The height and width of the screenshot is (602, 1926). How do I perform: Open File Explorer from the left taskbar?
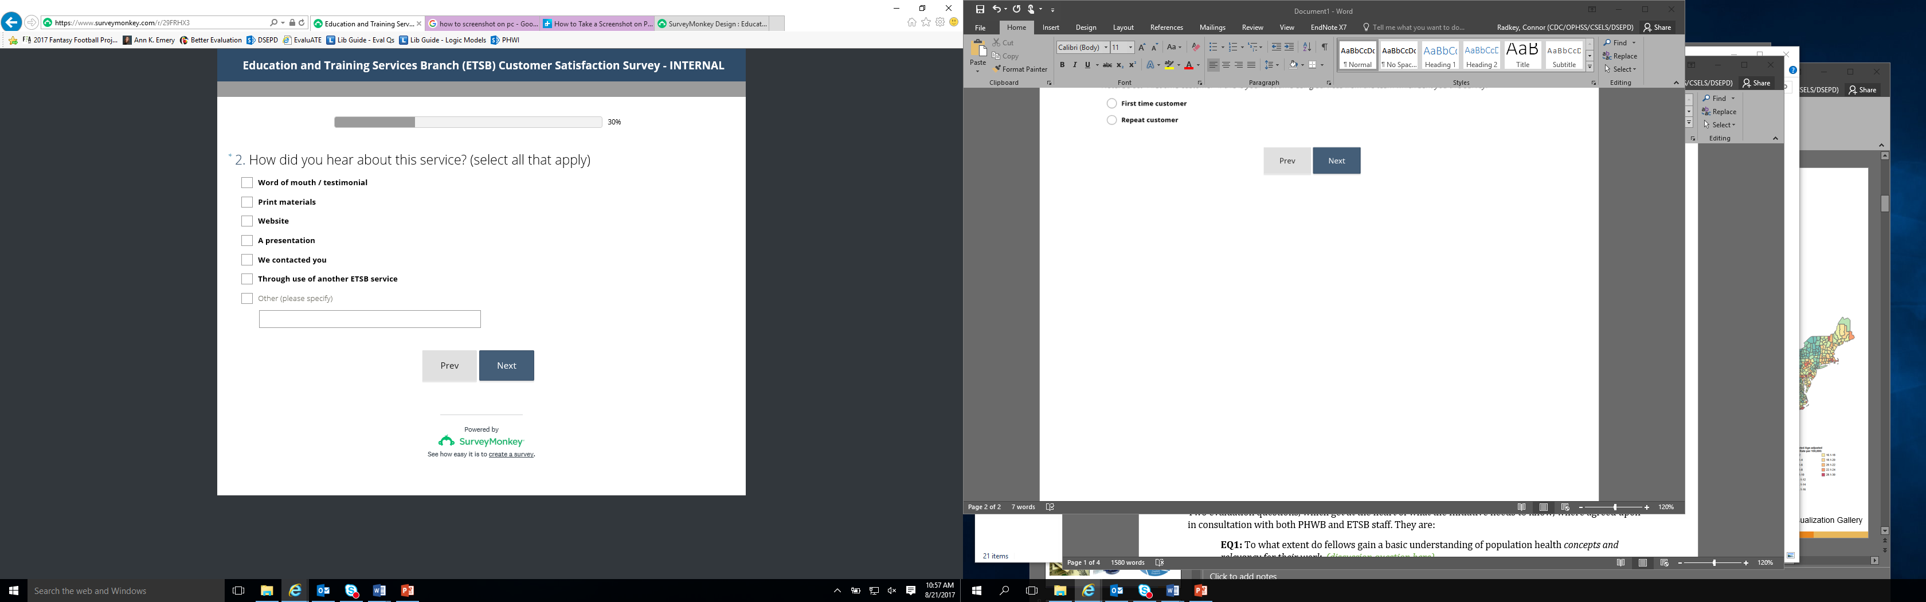[x=267, y=591]
